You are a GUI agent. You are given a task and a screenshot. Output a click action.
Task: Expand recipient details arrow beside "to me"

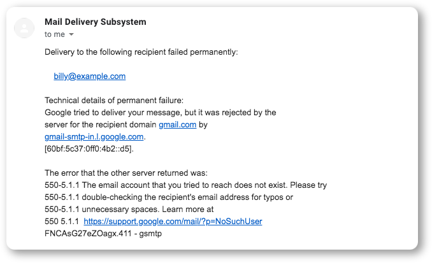(71, 34)
